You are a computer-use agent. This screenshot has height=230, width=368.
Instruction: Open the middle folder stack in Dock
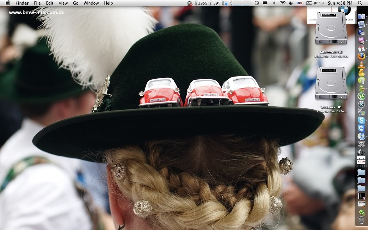tap(361, 180)
